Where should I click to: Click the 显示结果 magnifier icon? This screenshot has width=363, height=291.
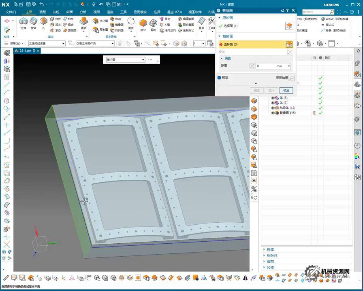tap(291, 78)
